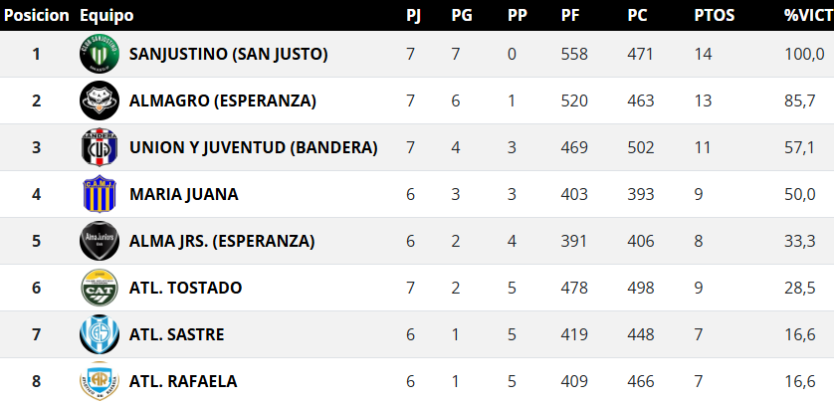Sort table by PTOS header
This screenshot has height=404, width=834.
click(713, 16)
